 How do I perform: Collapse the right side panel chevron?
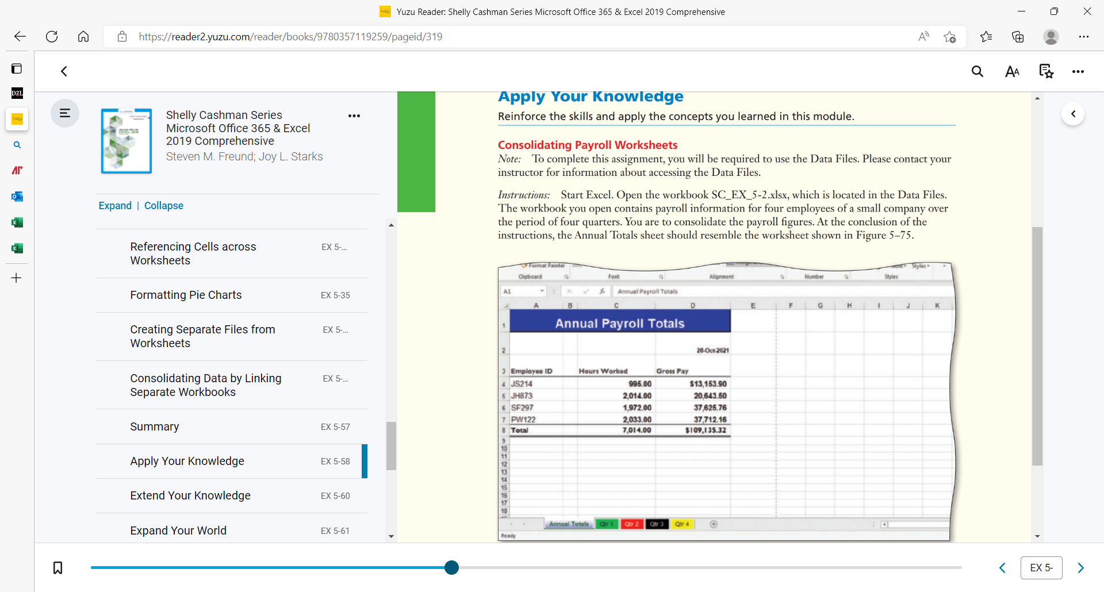tap(1073, 114)
